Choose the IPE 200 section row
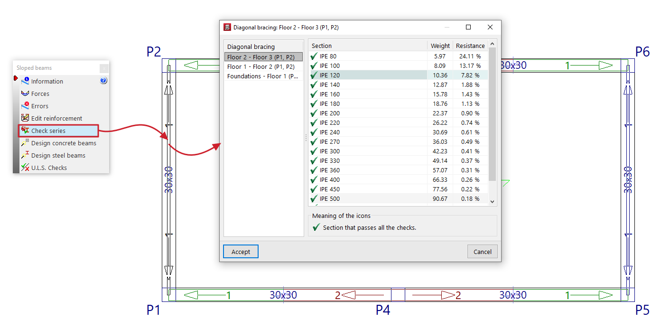This screenshot has width=670, height=329. point(398,113)
